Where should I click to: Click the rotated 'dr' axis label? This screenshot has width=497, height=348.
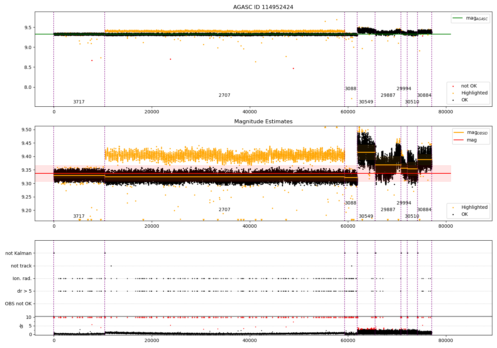click(x=22, y=326)
